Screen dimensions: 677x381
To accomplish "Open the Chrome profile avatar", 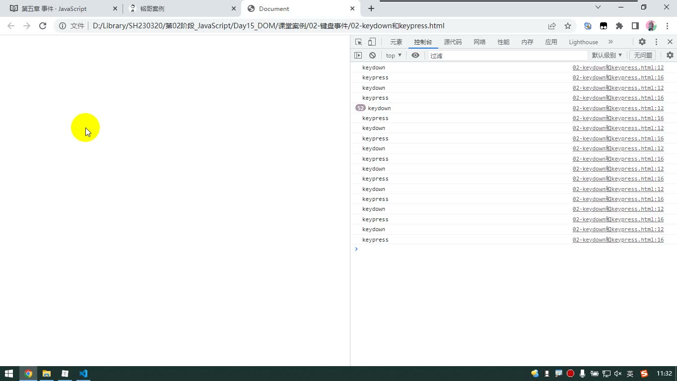I will tap(651, 26).
